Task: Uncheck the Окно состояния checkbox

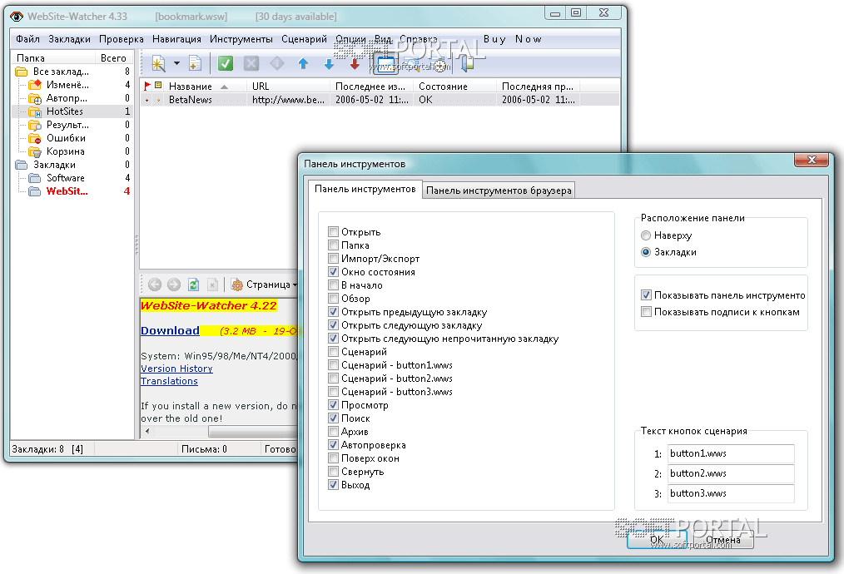Action: (333, 272)
